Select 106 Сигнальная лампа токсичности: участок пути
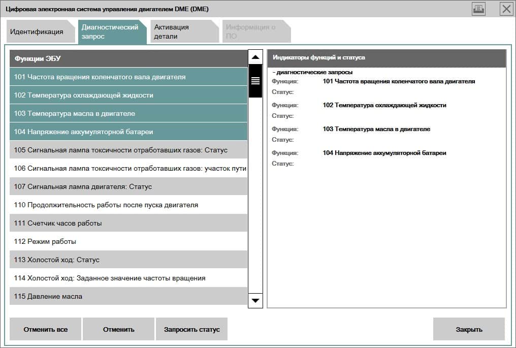Viewport: 516px width, 348px height. click(128, 168)
